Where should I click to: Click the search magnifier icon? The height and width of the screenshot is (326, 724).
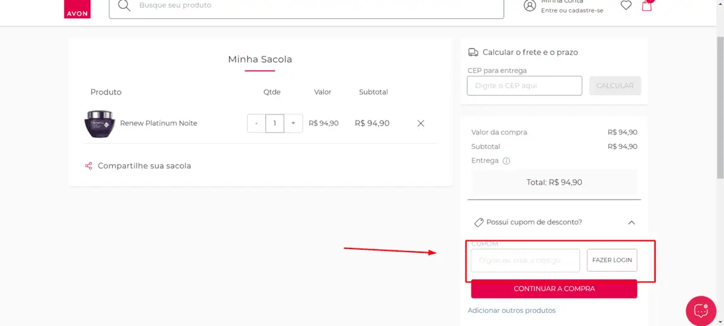coord(124,6)
